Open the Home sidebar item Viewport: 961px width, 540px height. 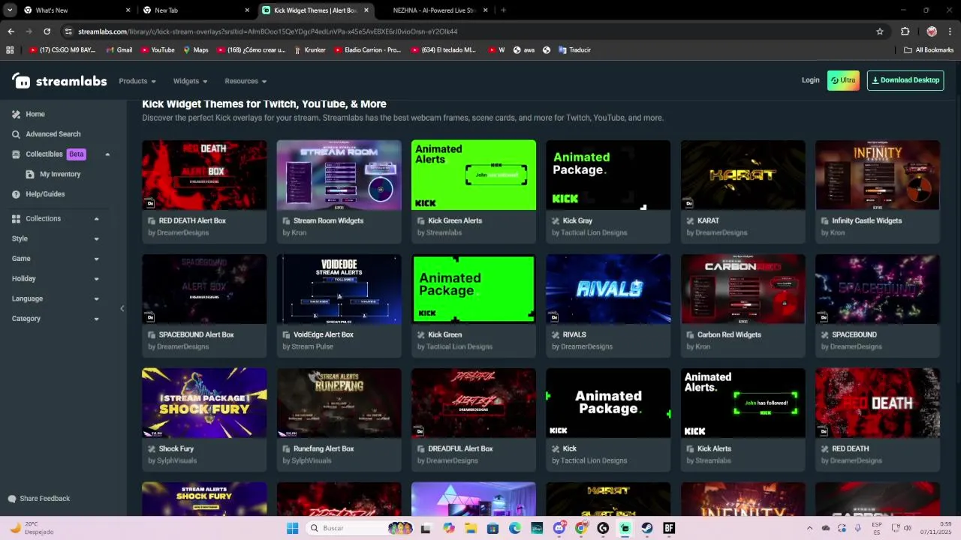click(35, 114)
